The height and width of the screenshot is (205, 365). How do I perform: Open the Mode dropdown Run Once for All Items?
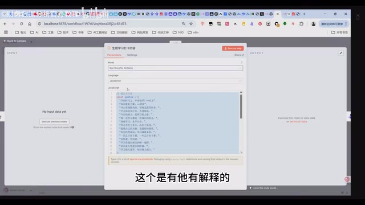tap(175, 68)
